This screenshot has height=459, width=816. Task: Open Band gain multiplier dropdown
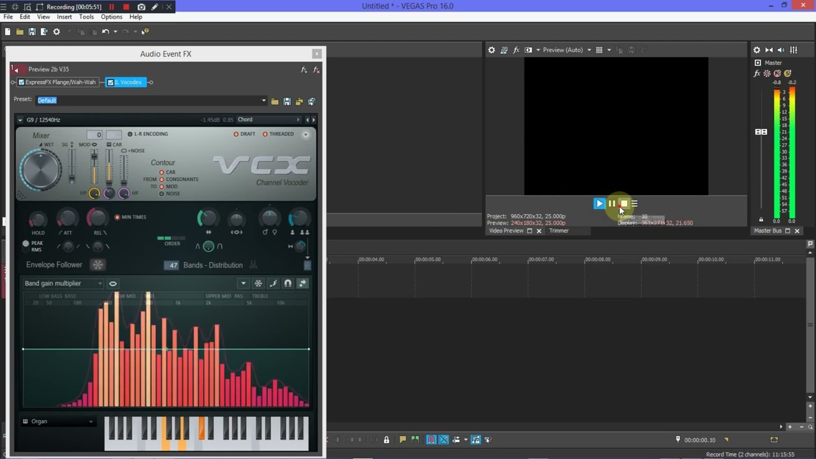(x=63, y=283)
